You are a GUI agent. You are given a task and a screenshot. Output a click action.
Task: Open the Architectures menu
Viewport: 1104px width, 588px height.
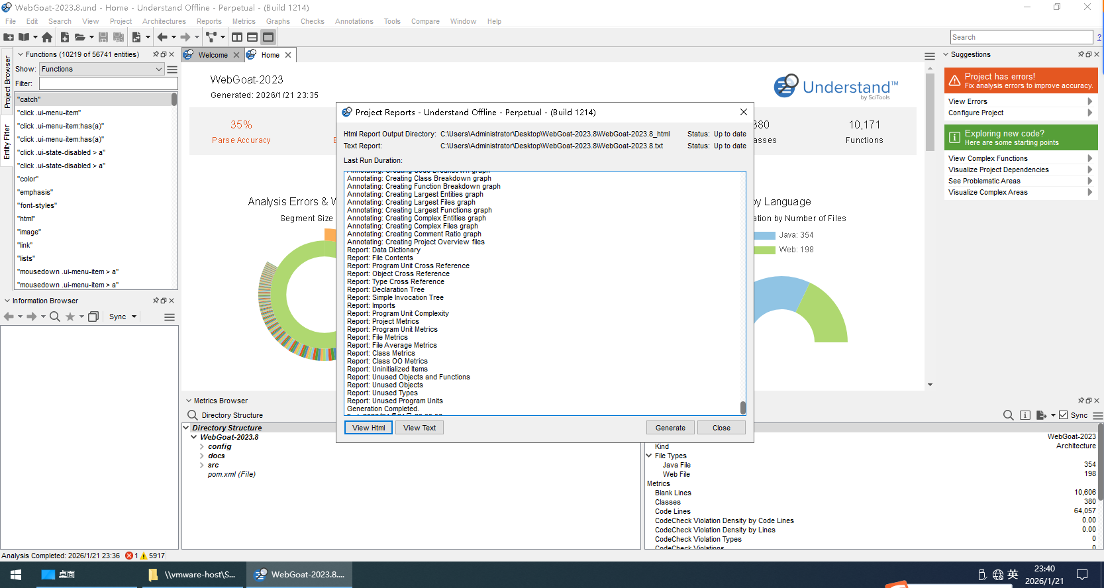coord(164,21)
